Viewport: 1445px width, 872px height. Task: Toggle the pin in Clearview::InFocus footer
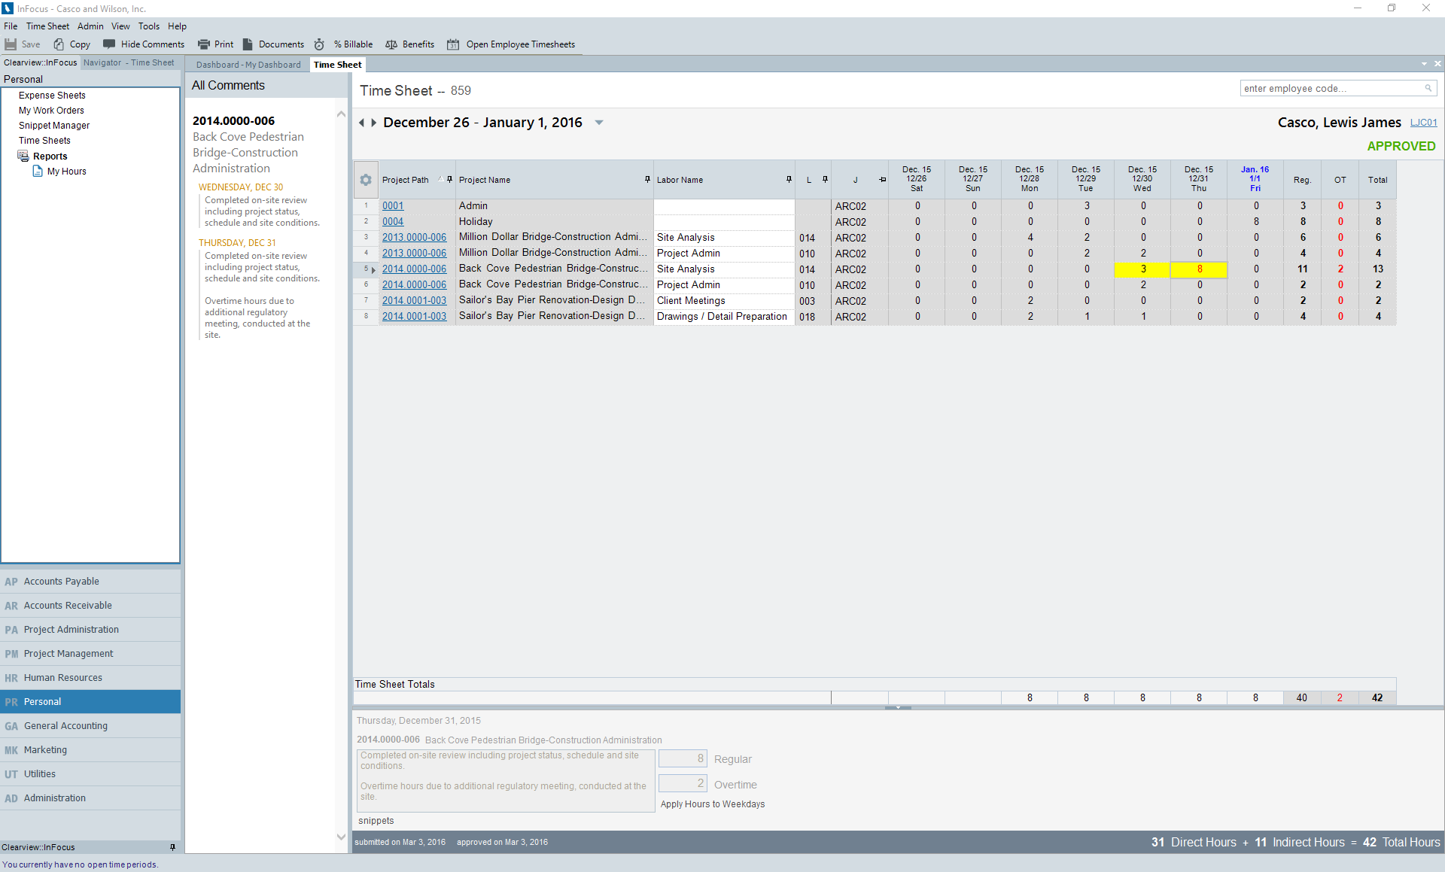coord(172,847)
